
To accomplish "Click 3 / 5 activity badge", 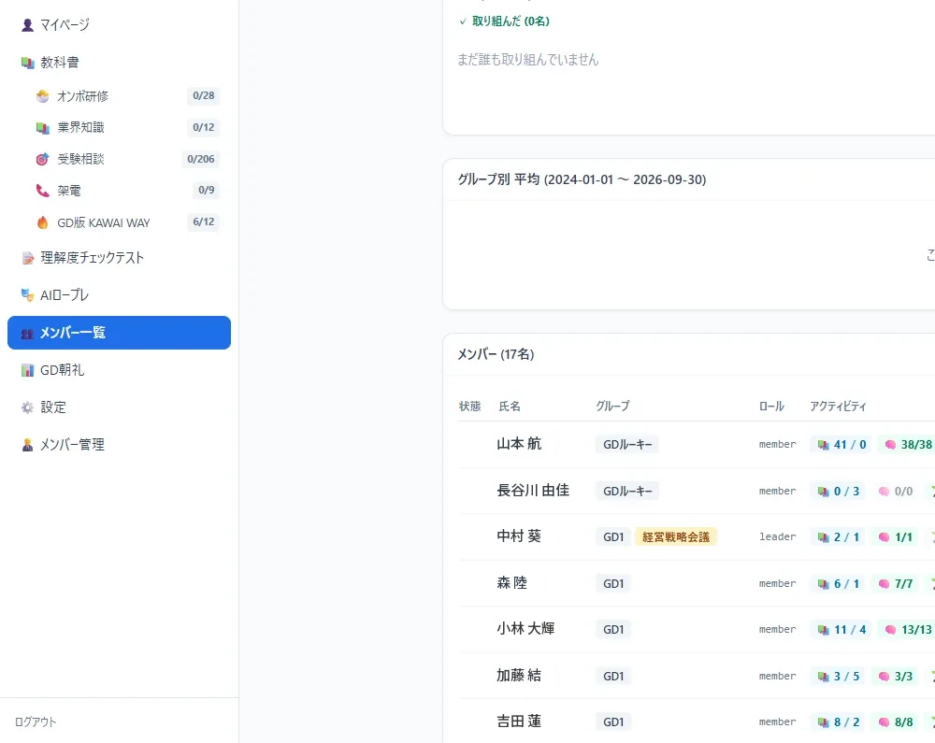I will pos(838,677).
